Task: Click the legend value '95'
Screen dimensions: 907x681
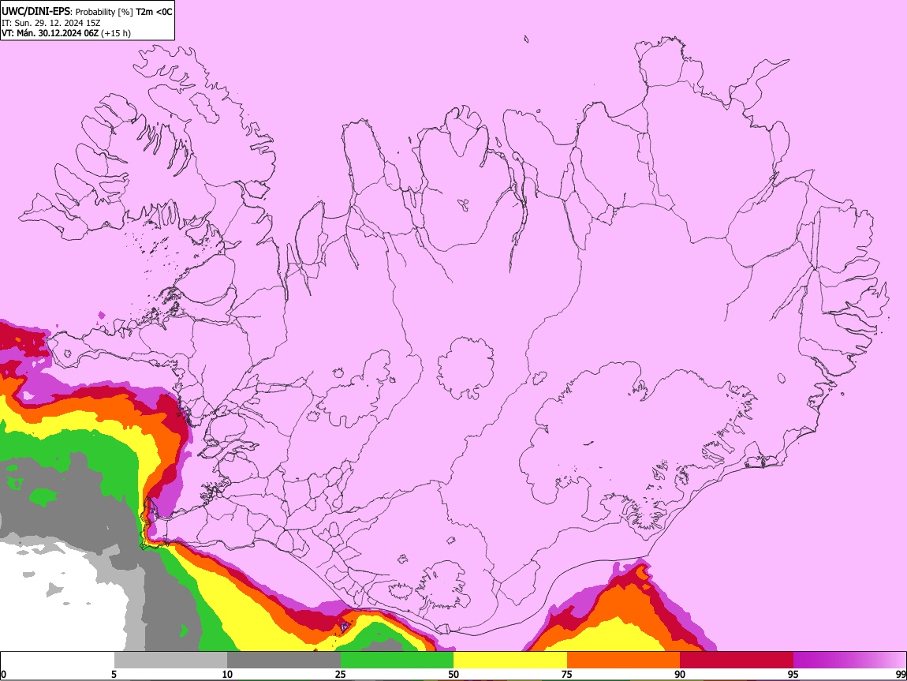Action: pos(793,674)
